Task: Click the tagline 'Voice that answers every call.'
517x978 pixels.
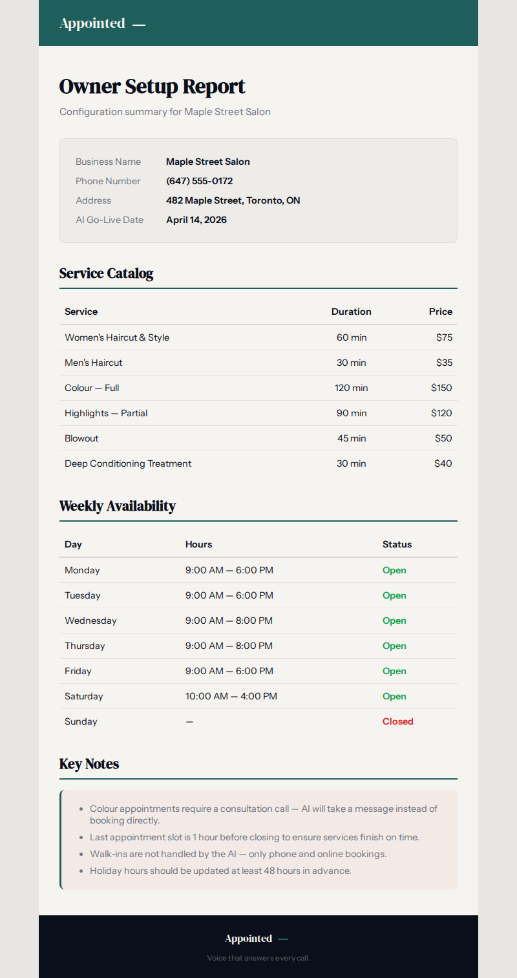Action: coord(258,958)
